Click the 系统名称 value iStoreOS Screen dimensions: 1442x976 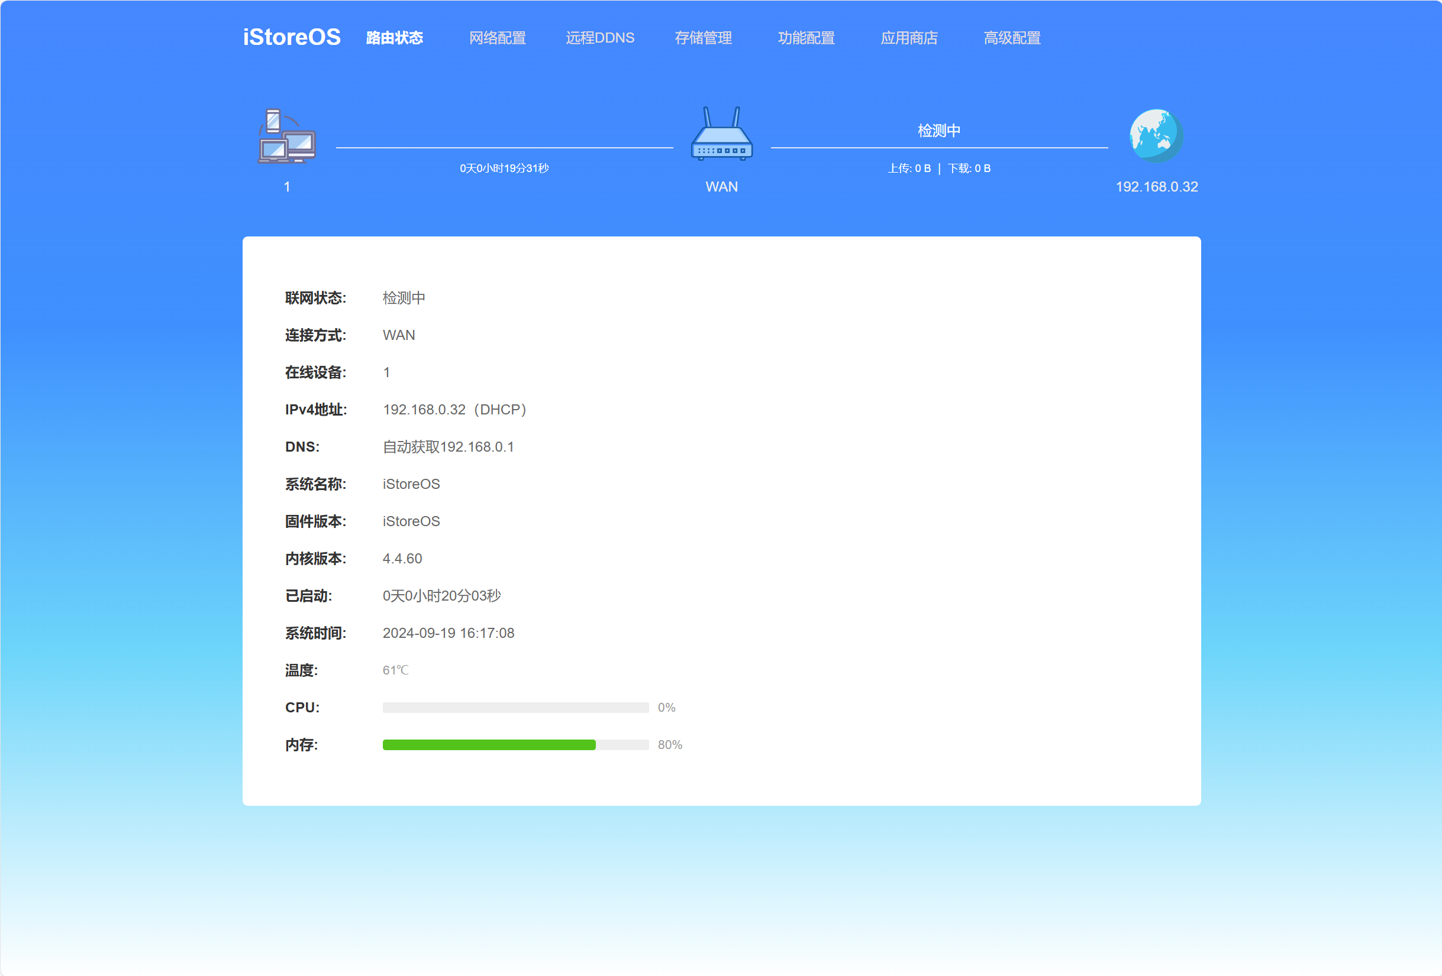411,484
